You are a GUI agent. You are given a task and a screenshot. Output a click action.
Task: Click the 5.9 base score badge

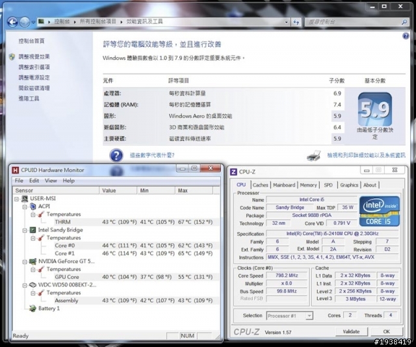(375, 109)
